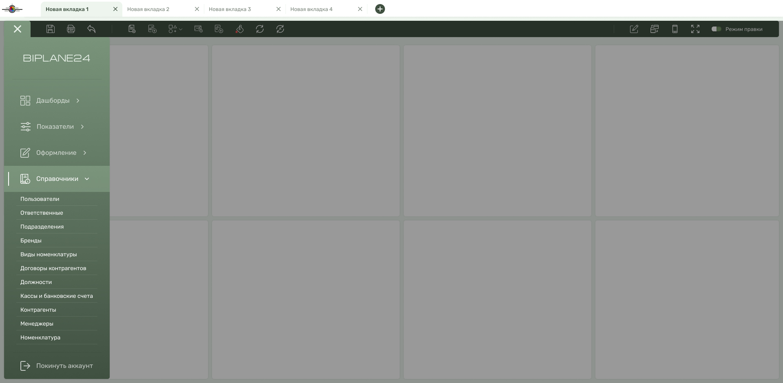Viewport: 783px width, 383px height.
Task: Click the Справочники menu label
Action: coord(57,179)
